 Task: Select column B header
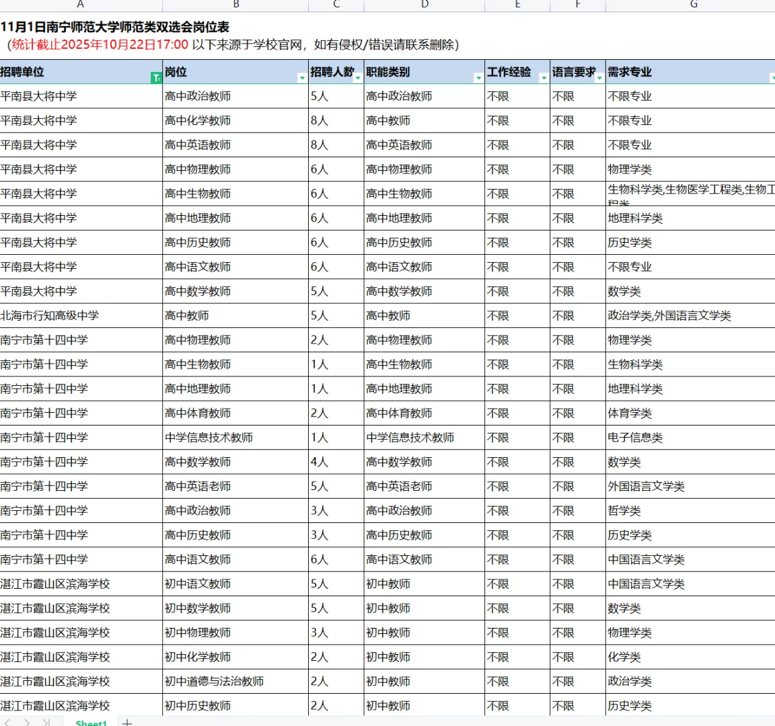pyautogui.click(x=235, y=5)
